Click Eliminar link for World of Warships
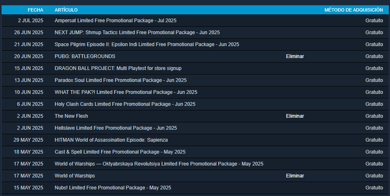Image resolution: width=390 pixels, height=196 pixels. pyautogui.click(x=295, y=176)
